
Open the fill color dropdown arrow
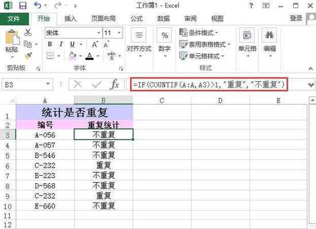pyautogui.click(x=80, y=56)
